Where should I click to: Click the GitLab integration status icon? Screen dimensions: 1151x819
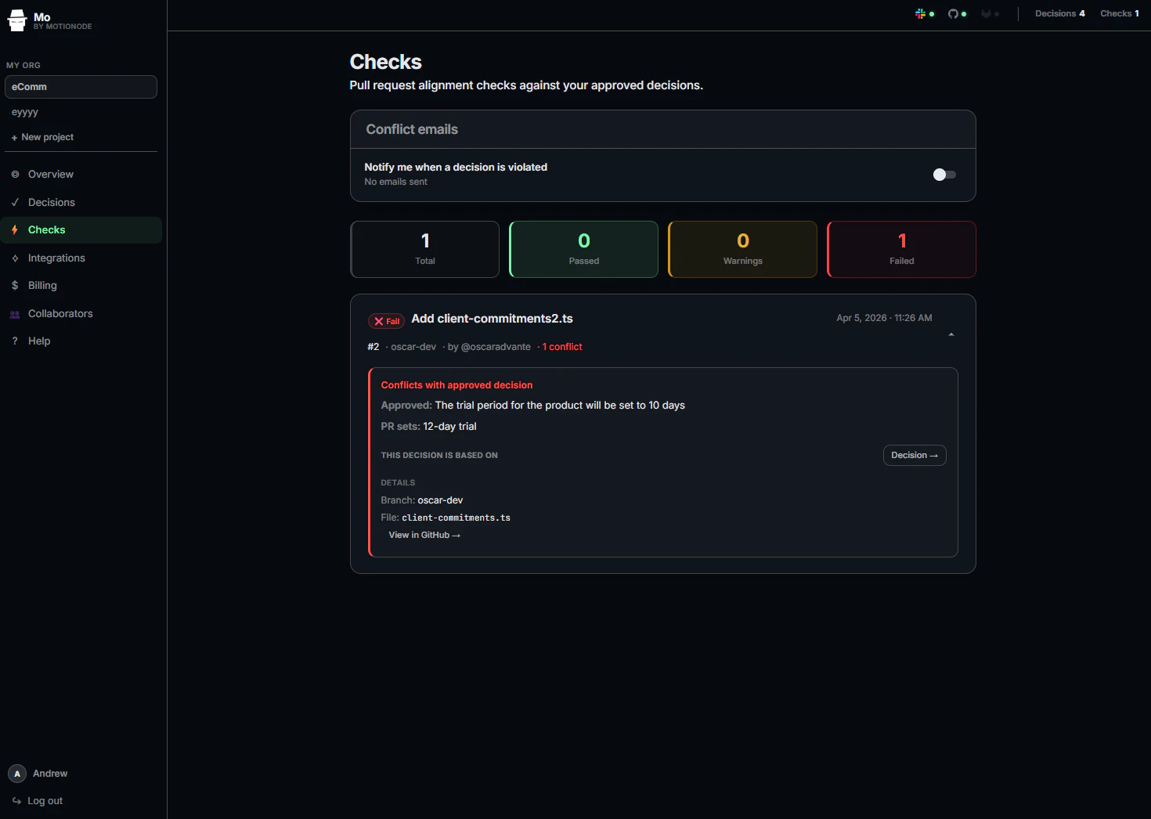(986, 13)
